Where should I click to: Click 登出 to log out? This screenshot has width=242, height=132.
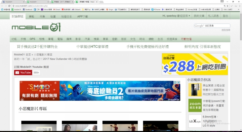coord(225,16)
